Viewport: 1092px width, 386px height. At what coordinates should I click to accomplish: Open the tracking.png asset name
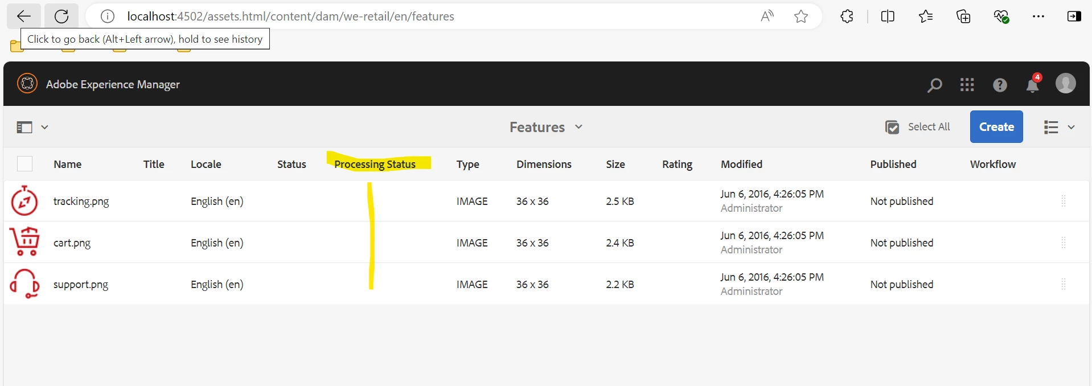click(81, 201)
